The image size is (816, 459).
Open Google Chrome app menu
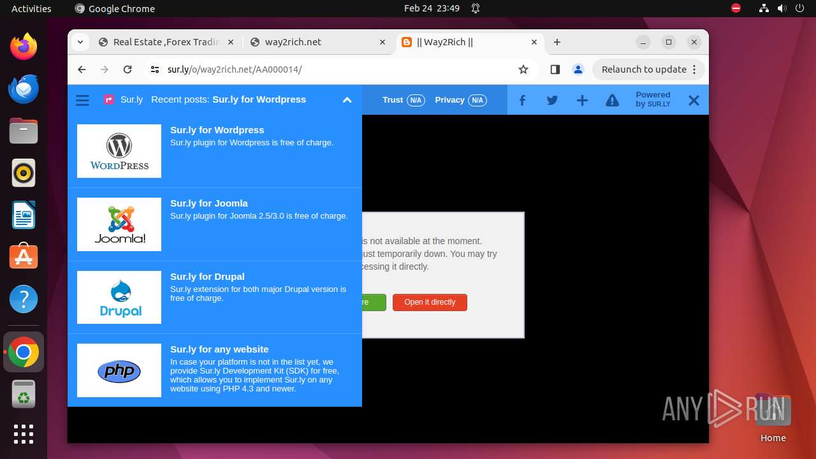(115, 8)
